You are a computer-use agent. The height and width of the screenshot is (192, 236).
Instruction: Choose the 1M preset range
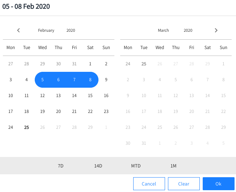(173, 166)
